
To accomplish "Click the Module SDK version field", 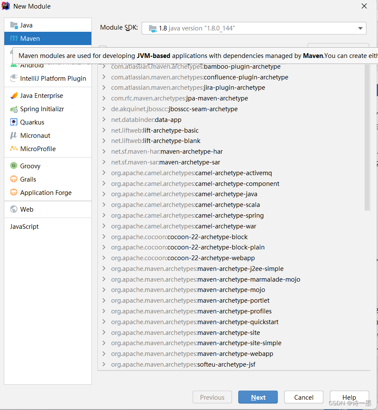I will click(x=254, y=28).
